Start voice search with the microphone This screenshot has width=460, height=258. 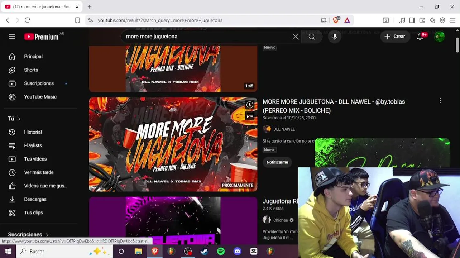335,37
